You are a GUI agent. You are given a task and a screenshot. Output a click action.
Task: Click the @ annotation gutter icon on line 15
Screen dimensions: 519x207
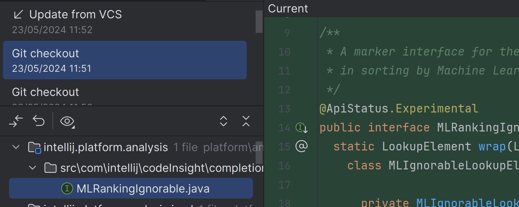(301, 147)
